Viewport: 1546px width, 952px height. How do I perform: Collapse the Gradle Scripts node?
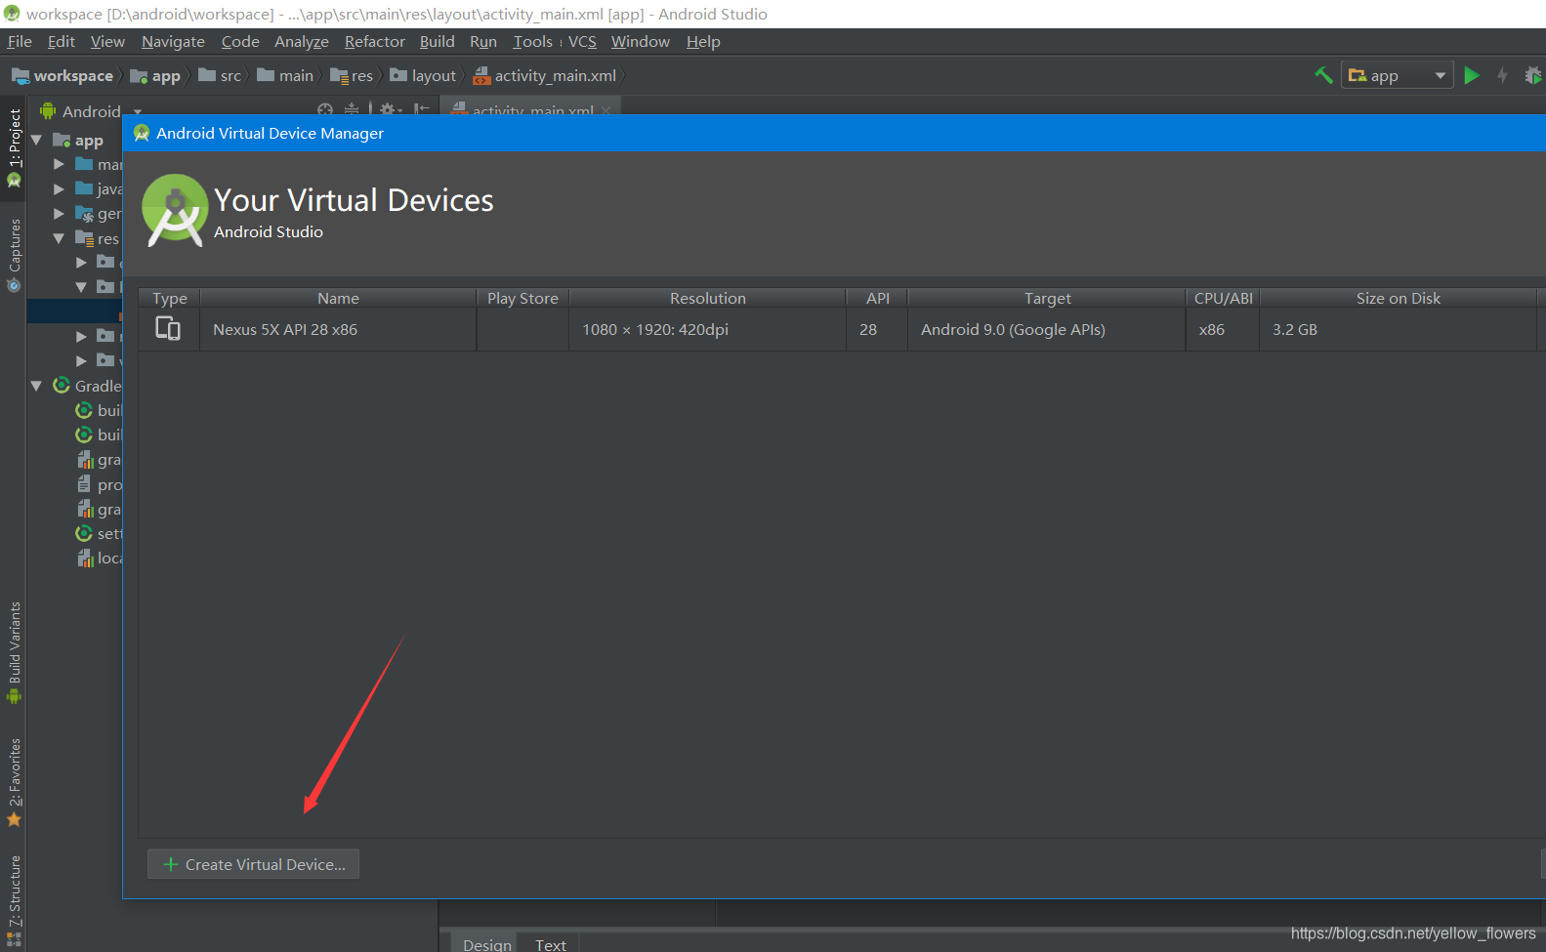[37, 386]
